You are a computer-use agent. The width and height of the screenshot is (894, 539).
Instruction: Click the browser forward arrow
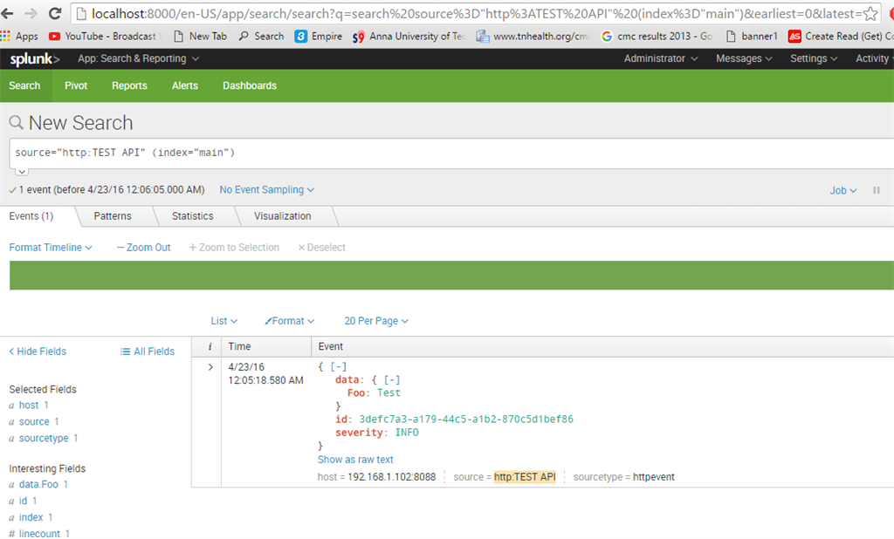(31, 14)
